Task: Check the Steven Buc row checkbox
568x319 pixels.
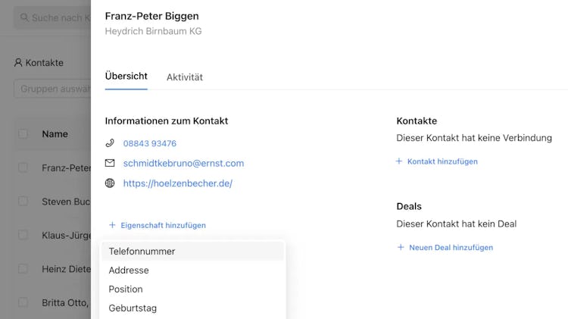Action: (x=23, y=202)
